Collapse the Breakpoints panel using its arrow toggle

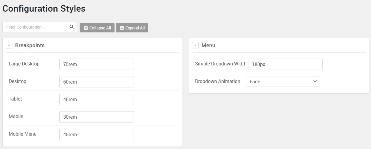click(9, 46)
